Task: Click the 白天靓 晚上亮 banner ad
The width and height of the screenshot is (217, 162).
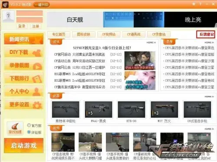Action: pyautogui.click(x=132, y=20)
